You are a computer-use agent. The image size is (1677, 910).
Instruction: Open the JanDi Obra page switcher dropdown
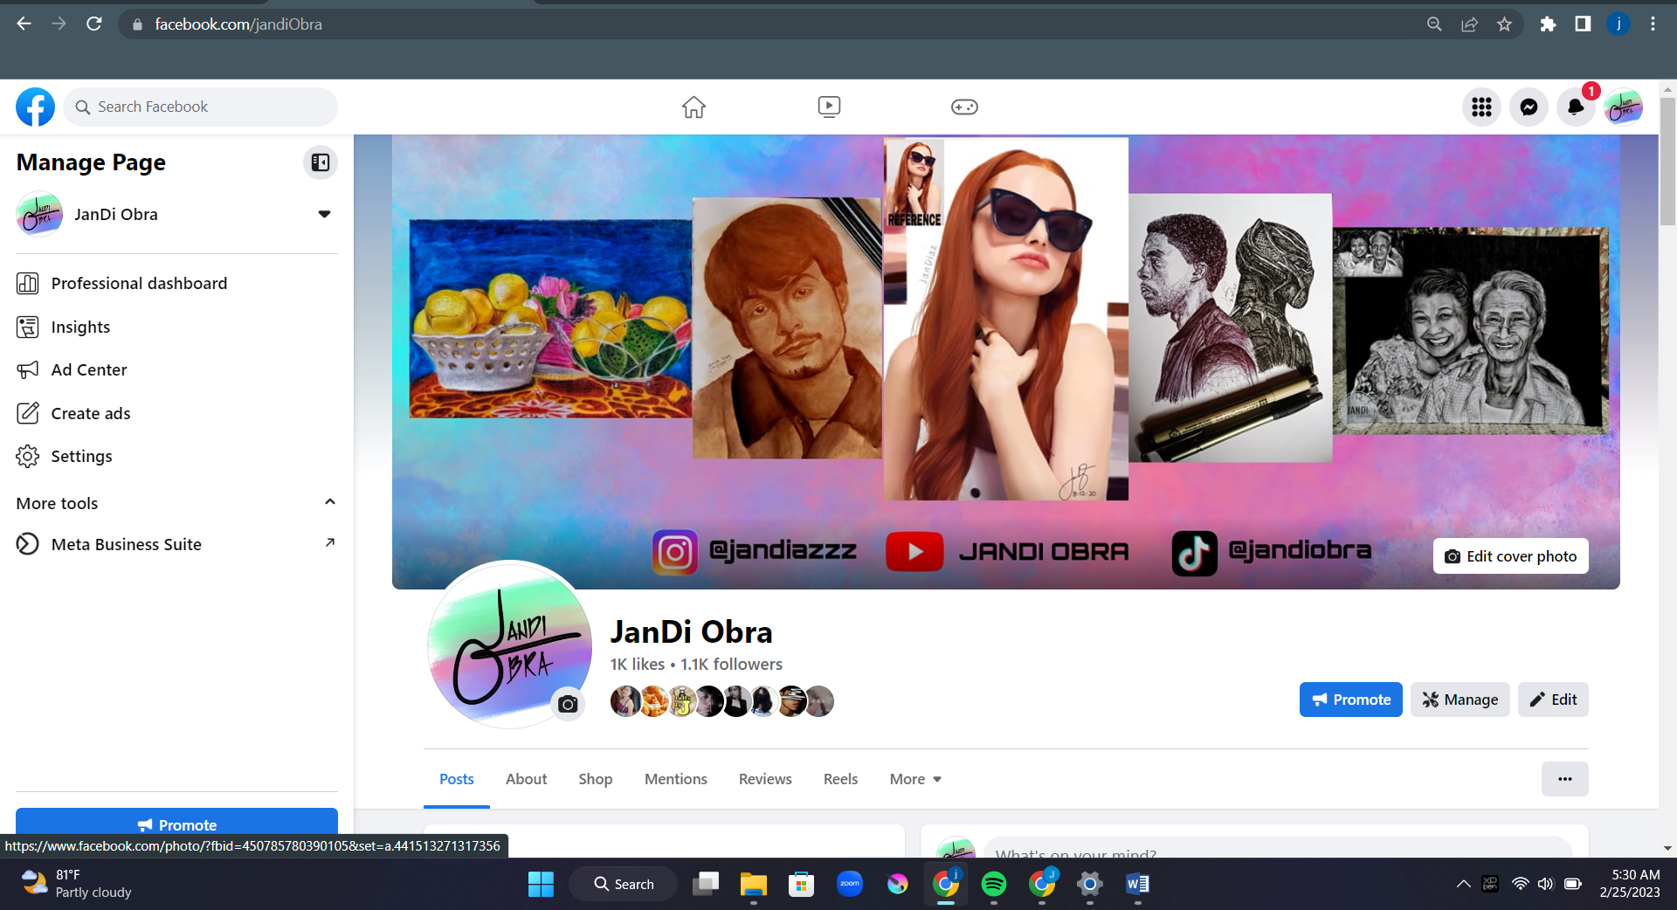(324, 214)
